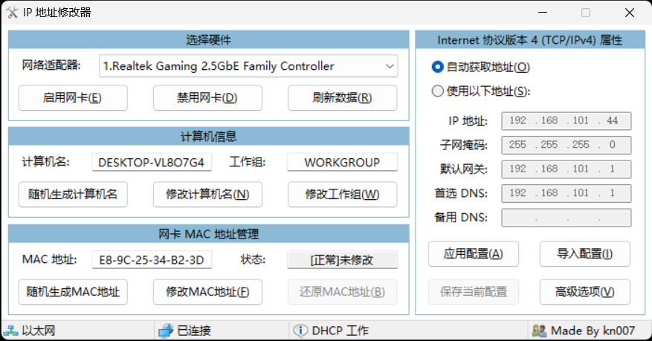
Task: Click the empty 备用 DNS field
Action: pyautogui.click(x=567, y=218)
